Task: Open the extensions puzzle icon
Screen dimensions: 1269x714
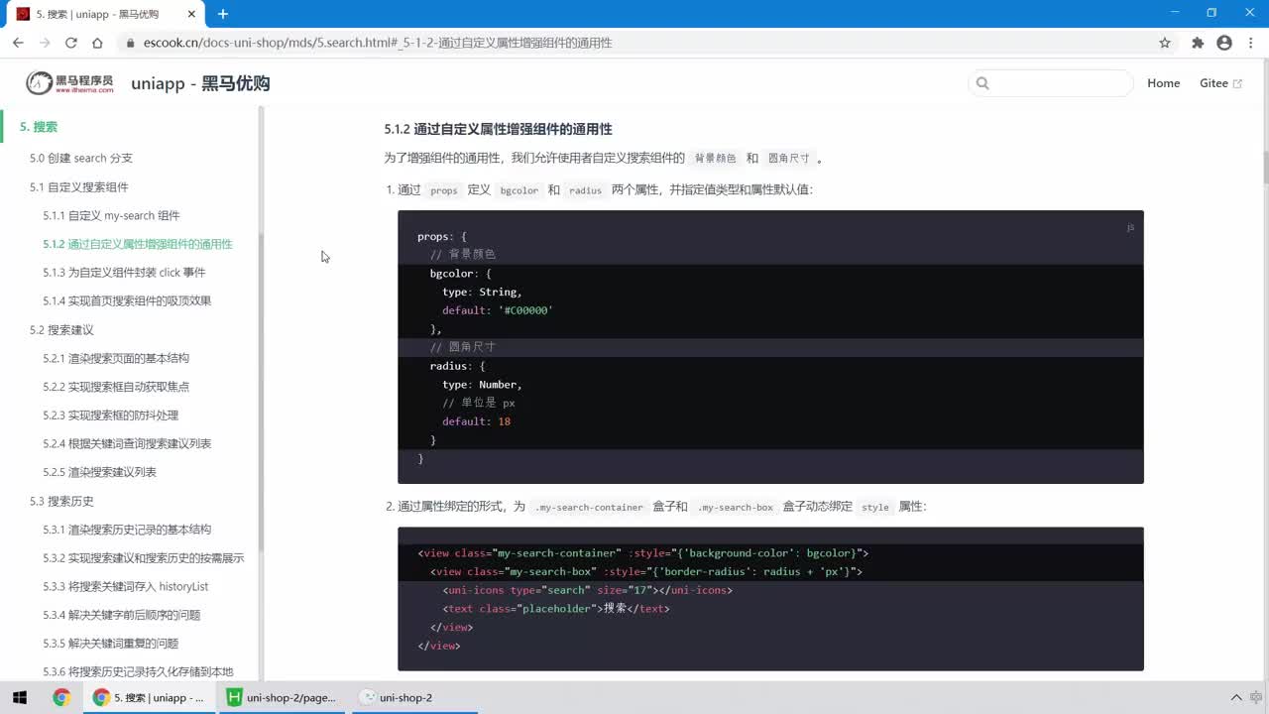Action: (1198, 43)
